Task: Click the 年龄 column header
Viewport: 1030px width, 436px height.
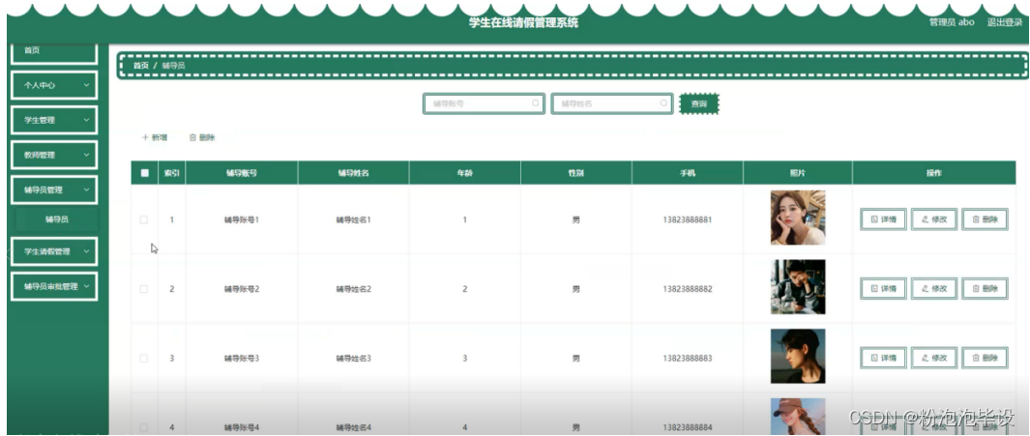Action: coord(464,173)
